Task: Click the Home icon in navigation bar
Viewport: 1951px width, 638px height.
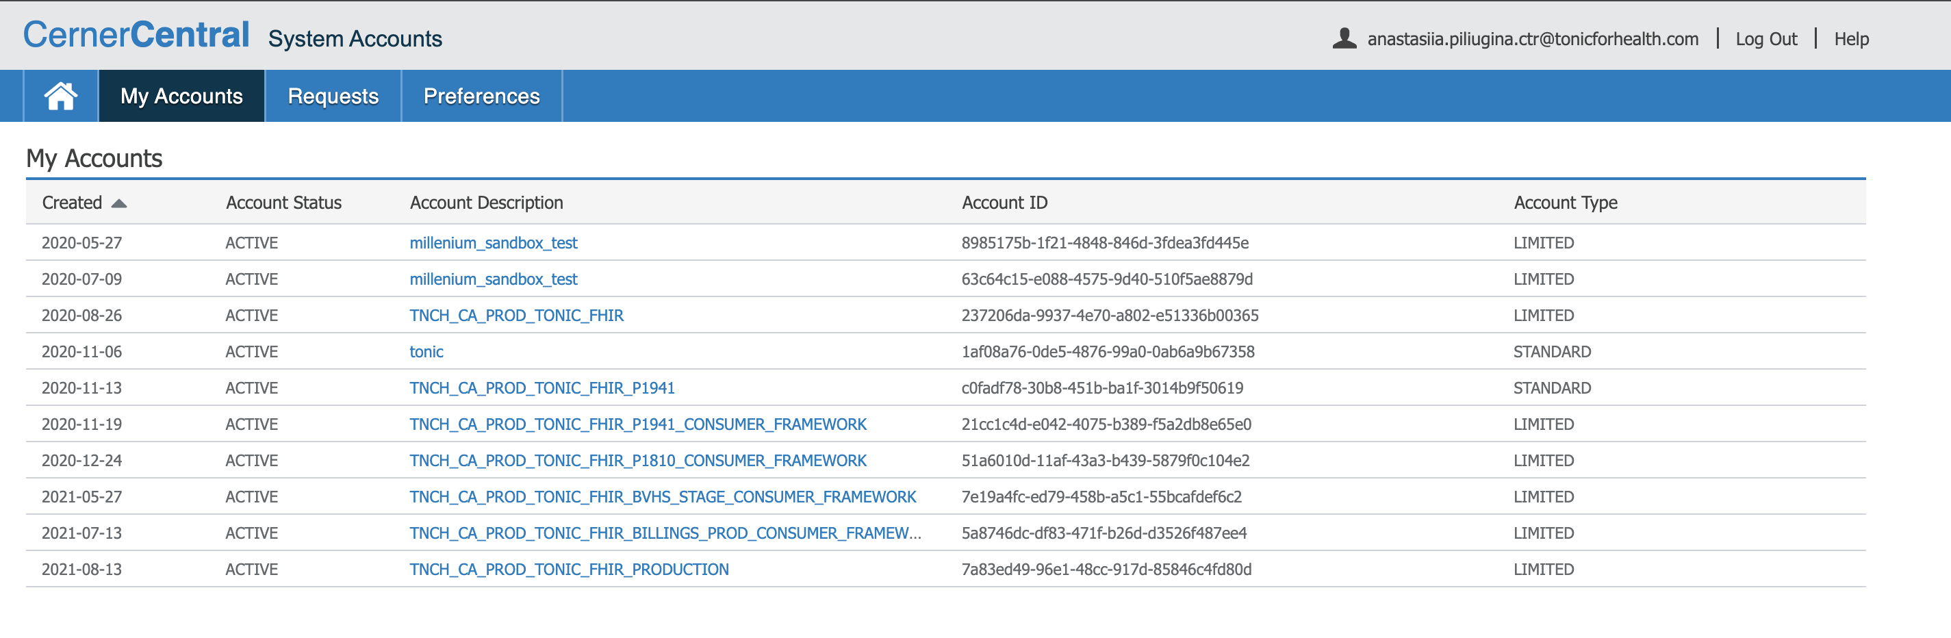Action: click(x=61, y=97)
